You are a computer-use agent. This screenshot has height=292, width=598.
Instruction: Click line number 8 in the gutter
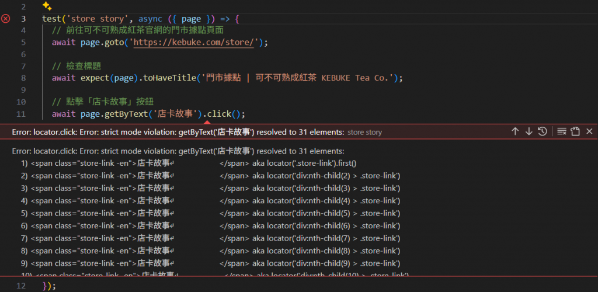click(x=23, y=78)
